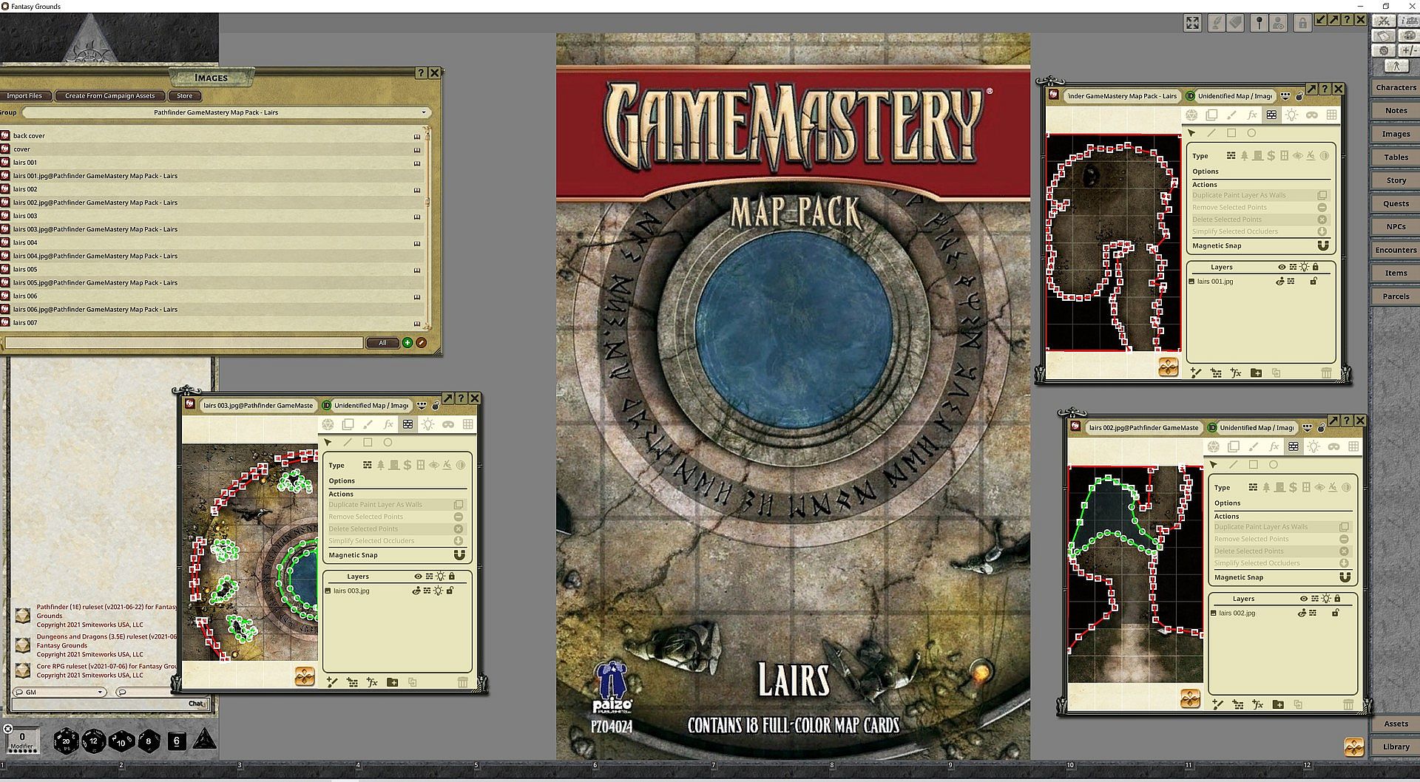The height and width of the screenshot is (782, 1420).
Task: Open the GM chat identity dropdown
Action: pos(59,692)
